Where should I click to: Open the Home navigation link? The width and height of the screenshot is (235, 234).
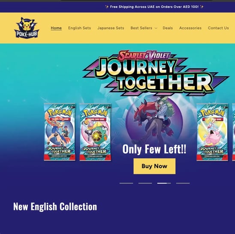(x=56, y=28)
